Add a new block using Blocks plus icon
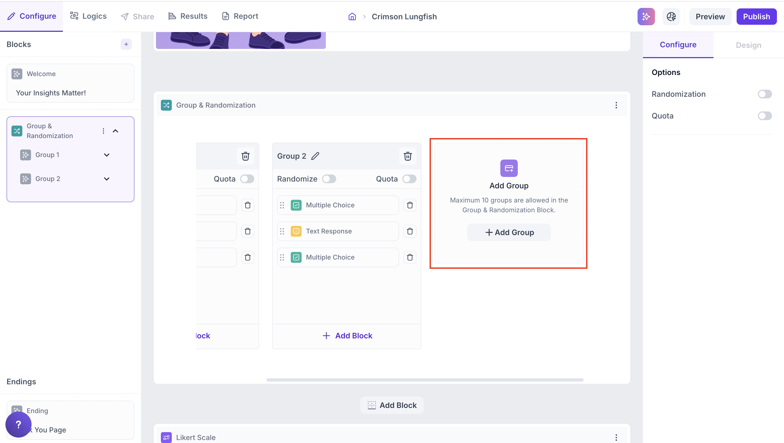 [126, 44]
